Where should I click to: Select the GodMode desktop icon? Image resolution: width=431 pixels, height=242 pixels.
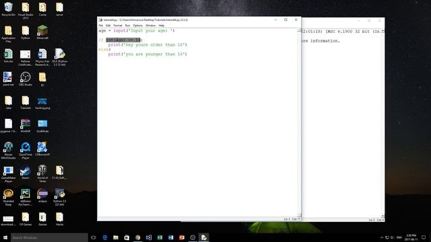[42, 126]
